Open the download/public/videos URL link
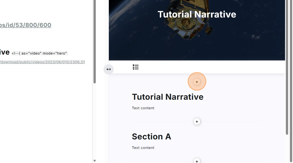 [x=42, y=62]
